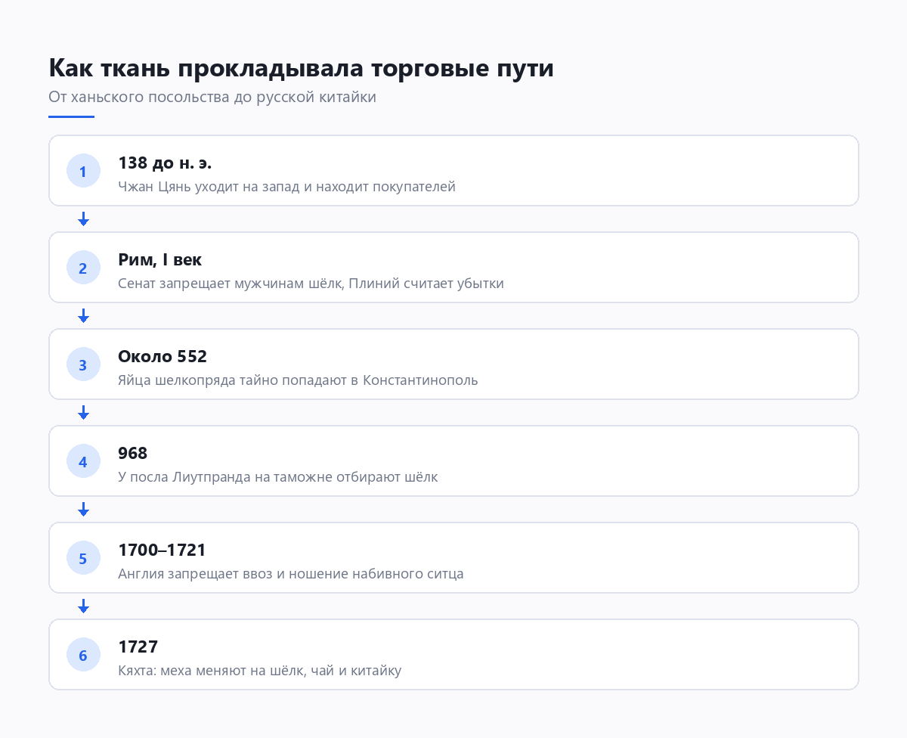Select step number 5 circle
907x738 pixels.
click(x=83, y=558)
